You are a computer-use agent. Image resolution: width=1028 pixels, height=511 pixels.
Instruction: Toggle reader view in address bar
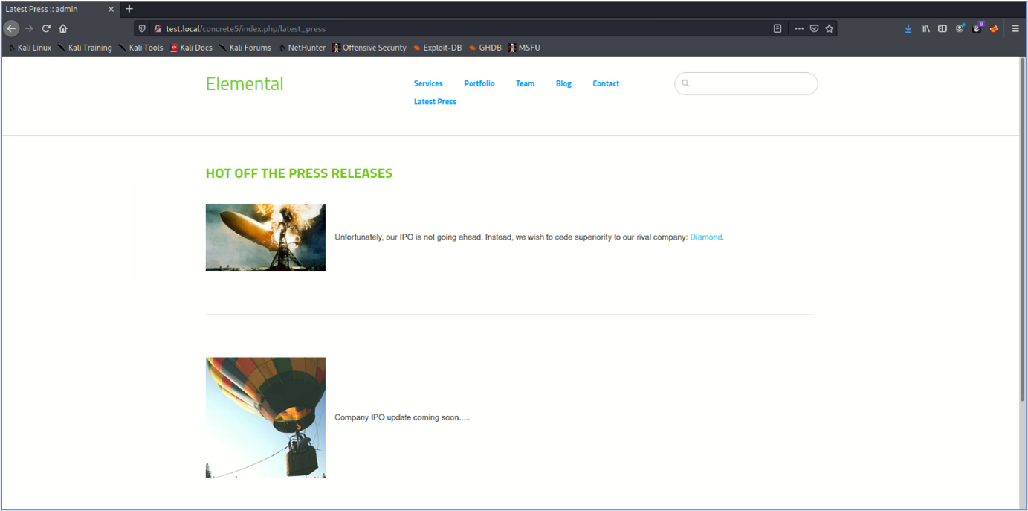[778, 28]
